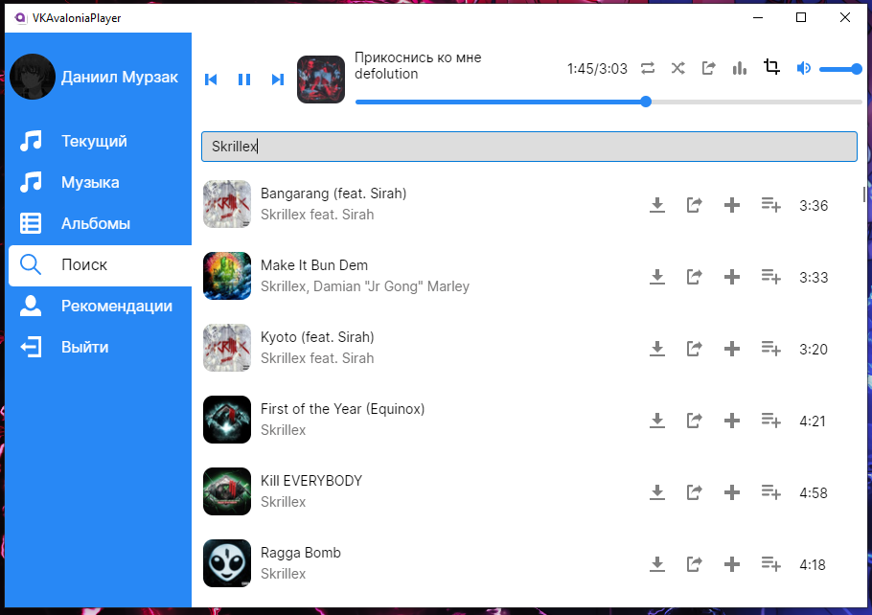
Task: Click the profile avatar of Даниил Мурзак
Action: click(33, 77)
